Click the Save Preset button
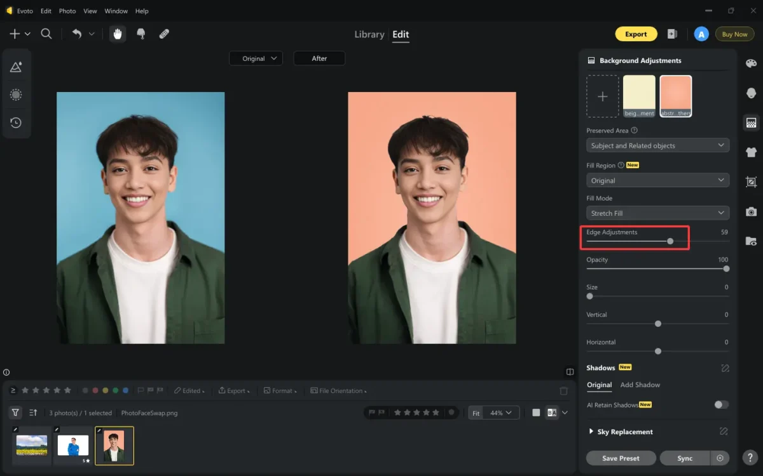The image size is (763, 476). pyautogui.click(x=621, y=458)
